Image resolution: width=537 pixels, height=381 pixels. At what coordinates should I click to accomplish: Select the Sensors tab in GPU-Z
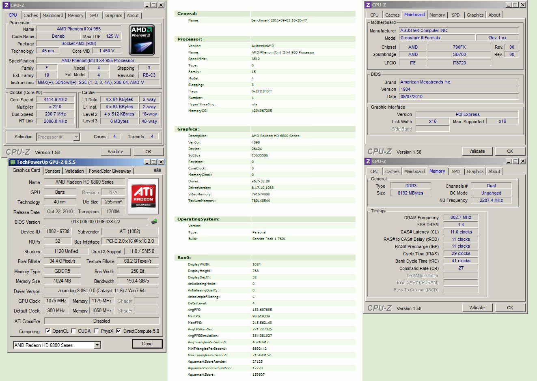pos(53,171)
